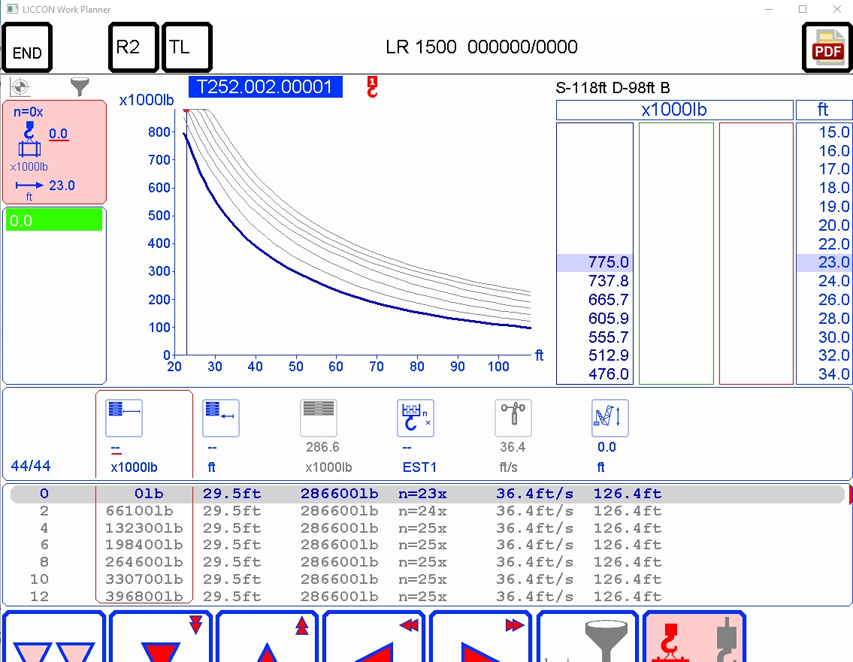
Task: Click the 286.6 counterweight value
Action: tap(322, 447)
